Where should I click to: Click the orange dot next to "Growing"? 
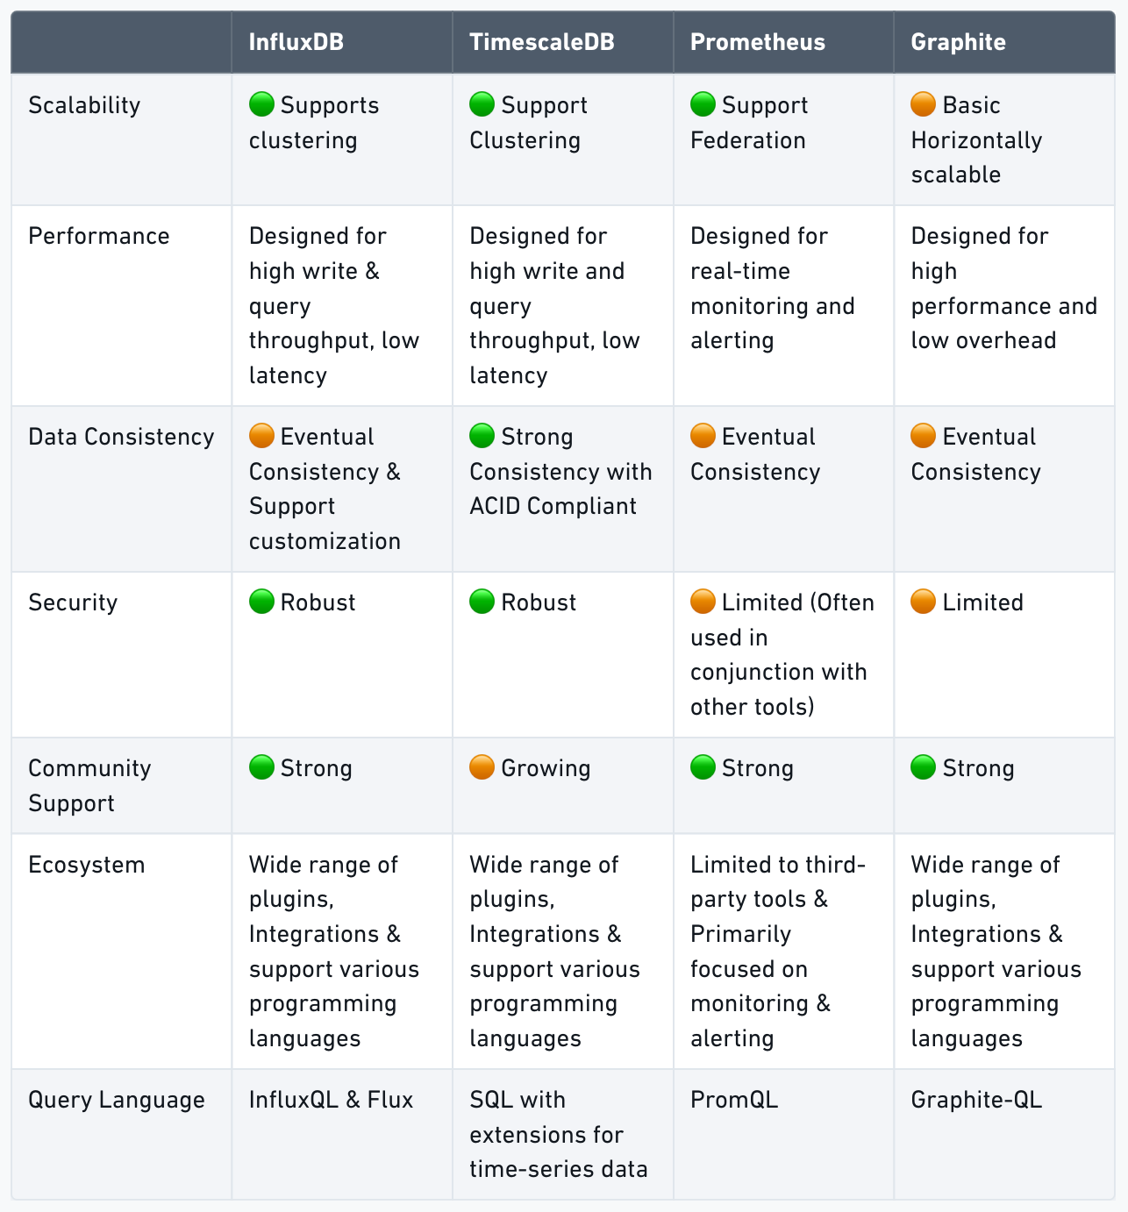coord(482,768)
